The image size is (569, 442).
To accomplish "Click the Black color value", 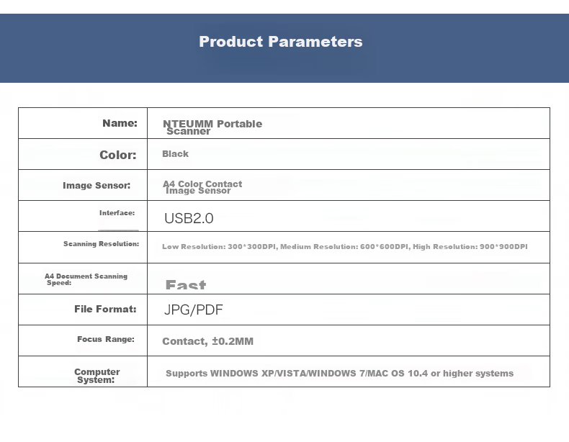I will tap(175, 154).
